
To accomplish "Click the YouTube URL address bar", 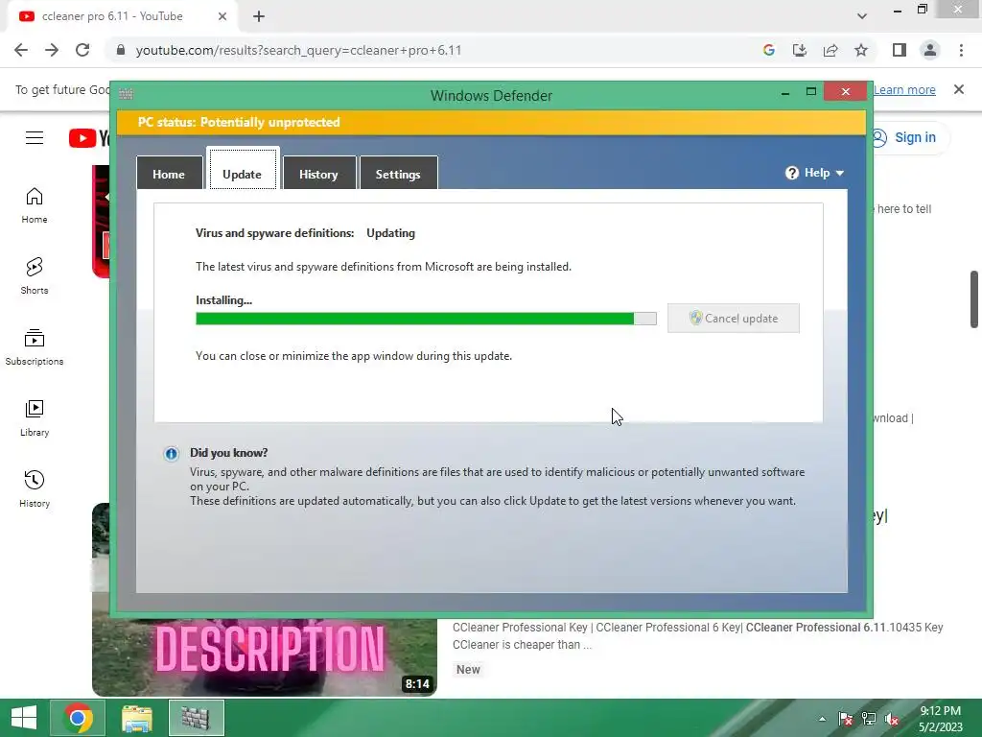I will (x=433, y=50).
